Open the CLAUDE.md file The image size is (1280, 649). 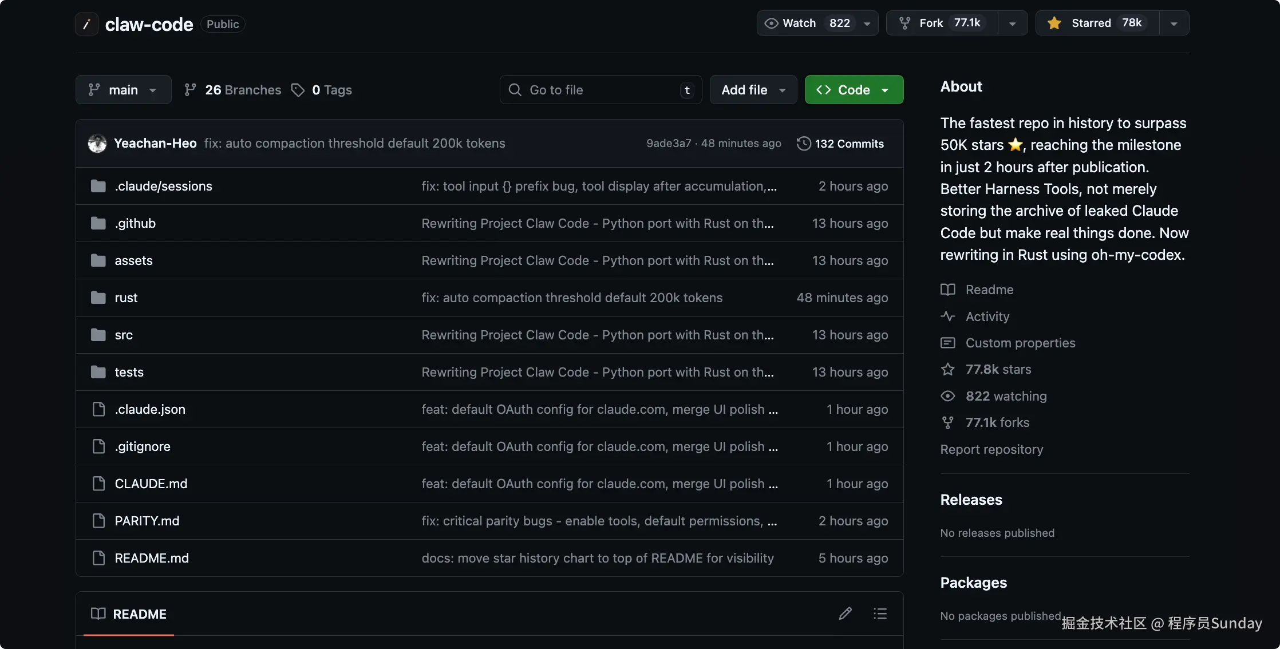tap(151, 484)
